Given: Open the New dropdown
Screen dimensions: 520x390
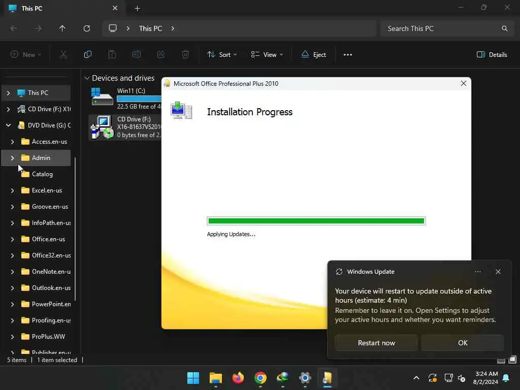Looking at the screenshot, I should 26,54.
